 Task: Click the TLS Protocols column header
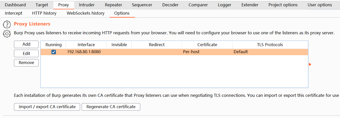[270, 45]
